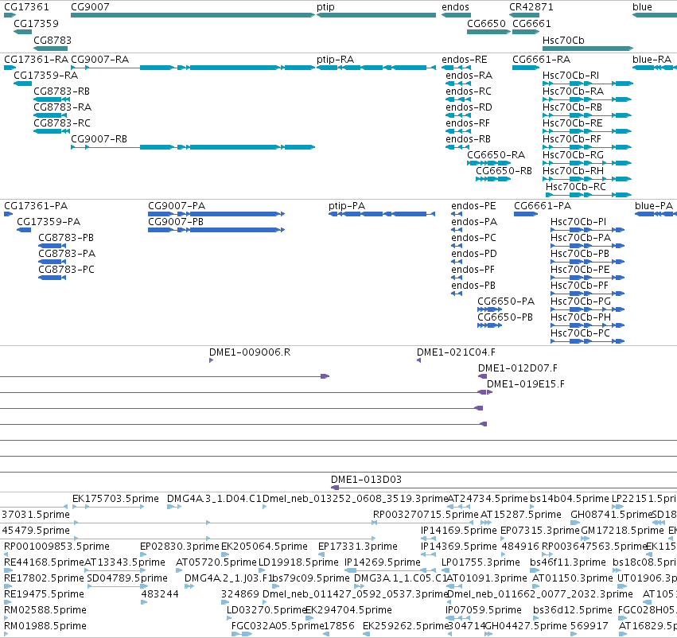Select the 'CG8783-PC' protein label
Screen dimensions: 677x638
click(x=66, y=270)
